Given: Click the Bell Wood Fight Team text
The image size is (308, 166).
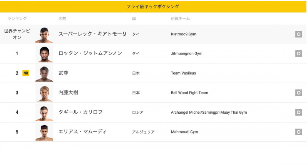Looking at the screenshot, I should click(189, 93).
